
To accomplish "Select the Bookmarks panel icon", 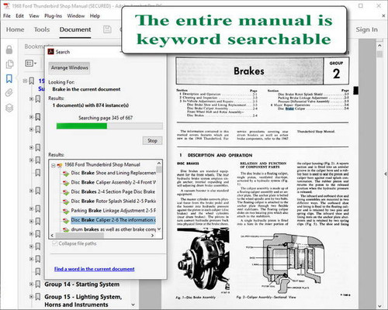I will click(x=9, y=79).
